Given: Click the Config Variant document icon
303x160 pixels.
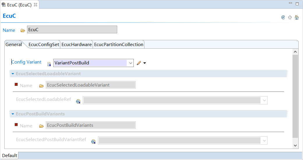Looking at the screenshot, I should [x=49, y=64].
